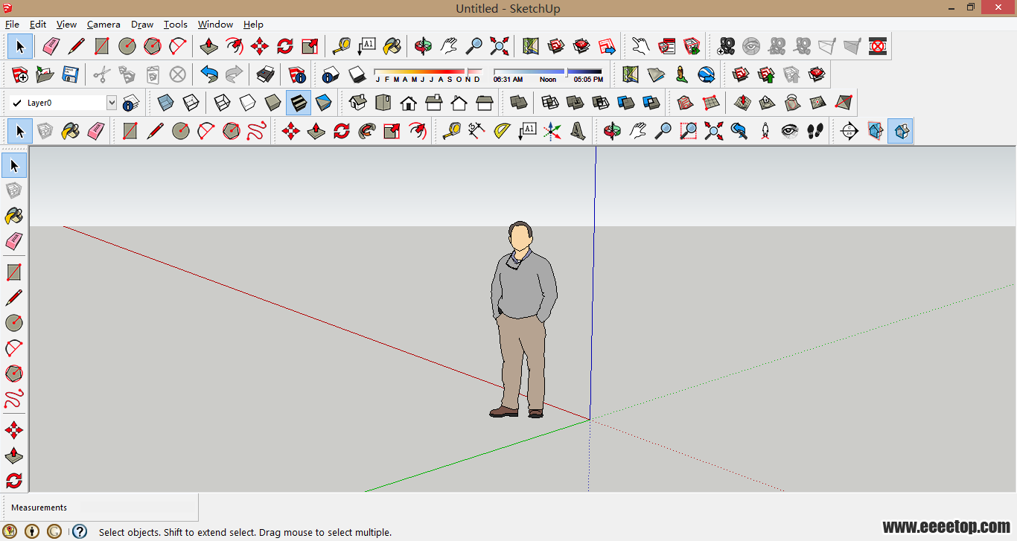This screenshot has height=541, width=1017.
Task: Open the File menu
Action: click(12, 25)
